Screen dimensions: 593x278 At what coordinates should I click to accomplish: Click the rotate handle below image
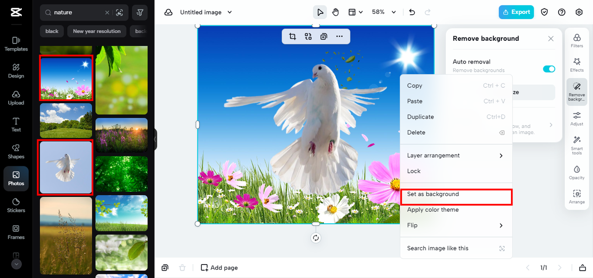(x=316, y=238)
